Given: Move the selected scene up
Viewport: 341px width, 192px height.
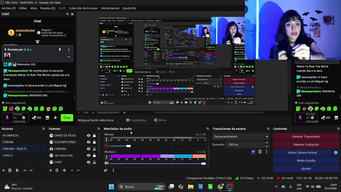Looking at the screenshot, I should coord(25,170).
